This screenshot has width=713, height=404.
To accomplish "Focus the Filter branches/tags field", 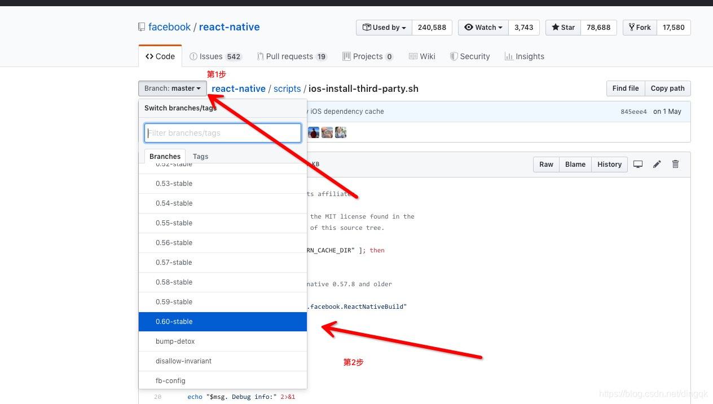I will pyautogui.click(x=223, y=133).
